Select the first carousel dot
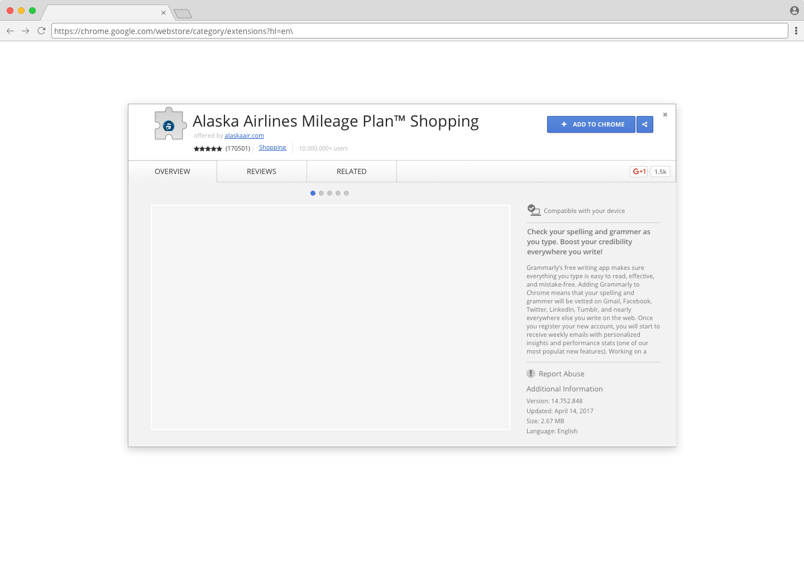The height and width of the screenshot is (571, 804). pyautogui.click(x=313, y=193)
